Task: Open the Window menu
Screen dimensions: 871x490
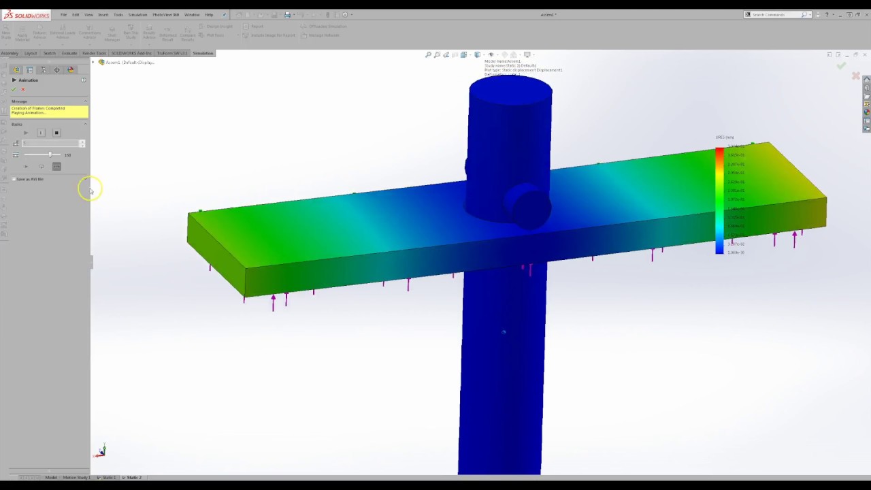Action: tap(192, 14)
